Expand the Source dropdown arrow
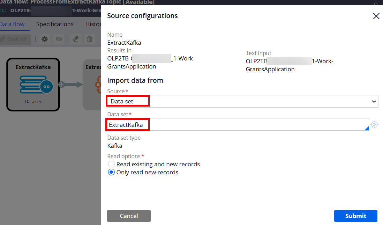Image resolution: width=383 pixels, height=225 pixels. 374,101
